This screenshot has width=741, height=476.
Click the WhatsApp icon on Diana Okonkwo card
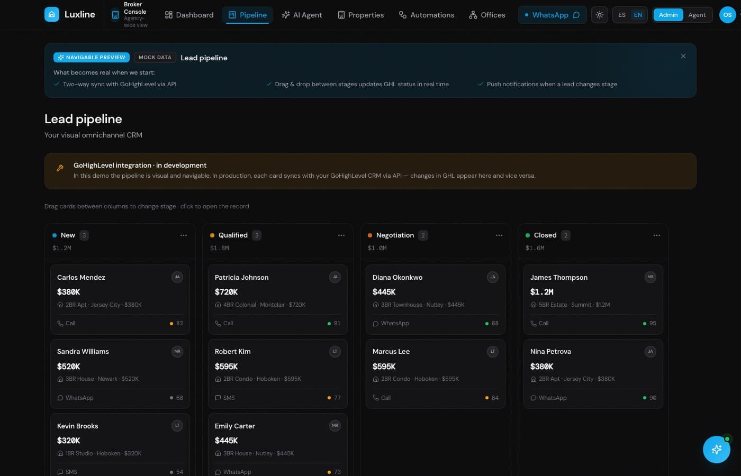(376, 323)
